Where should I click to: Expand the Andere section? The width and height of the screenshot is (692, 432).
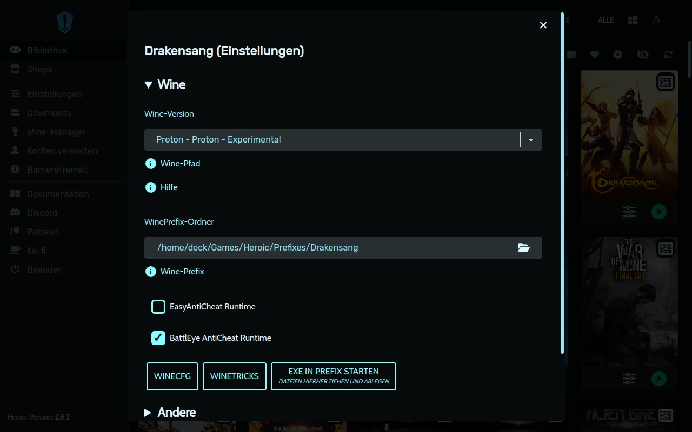click(170, 413)
